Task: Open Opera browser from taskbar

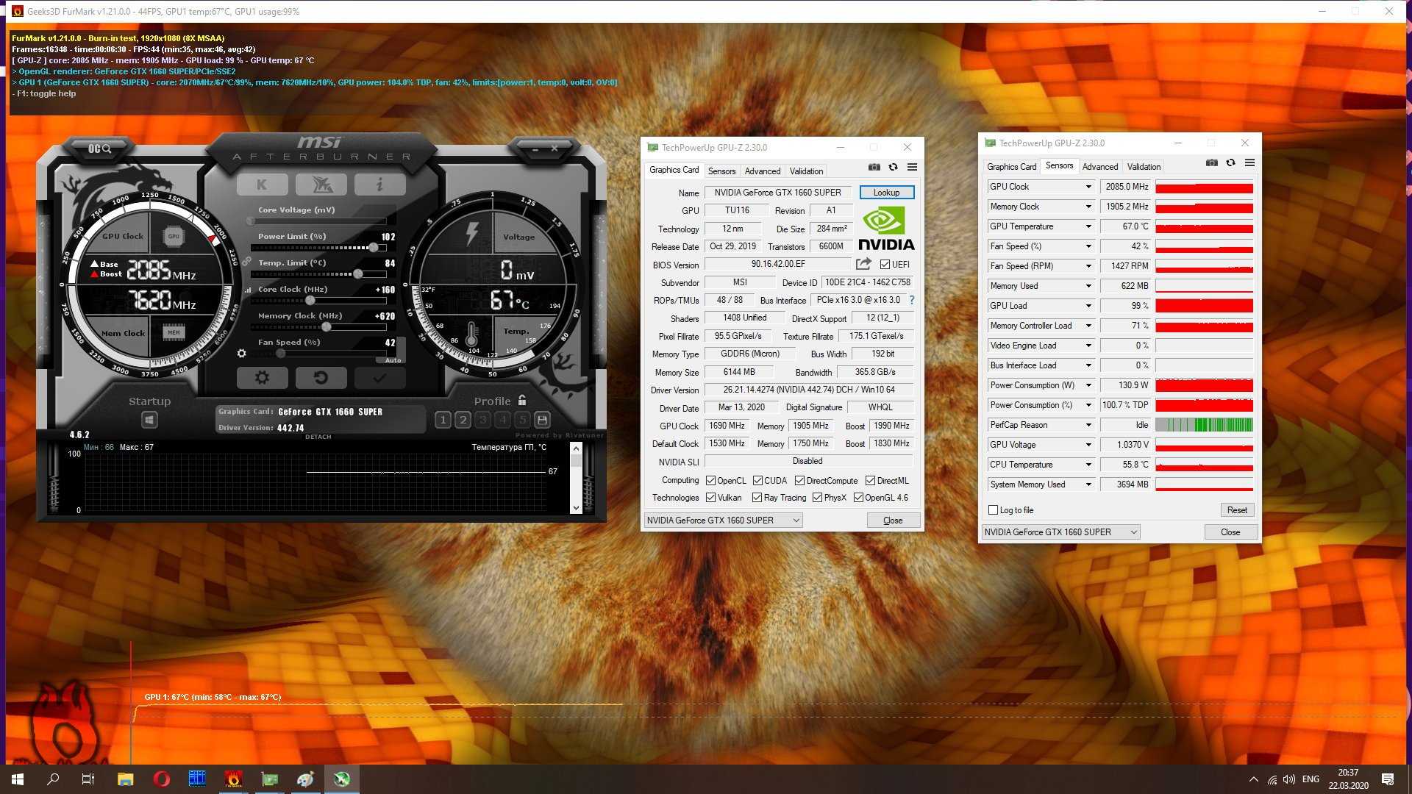Action: [x=161, y=779]
